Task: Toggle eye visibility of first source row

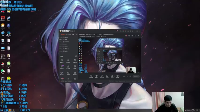Action: click(60, 37)
